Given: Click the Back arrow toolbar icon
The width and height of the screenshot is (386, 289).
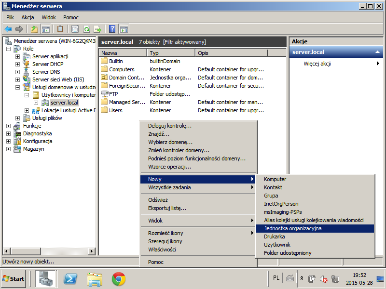Looking at the screenshot, I should tap(8, 29).
